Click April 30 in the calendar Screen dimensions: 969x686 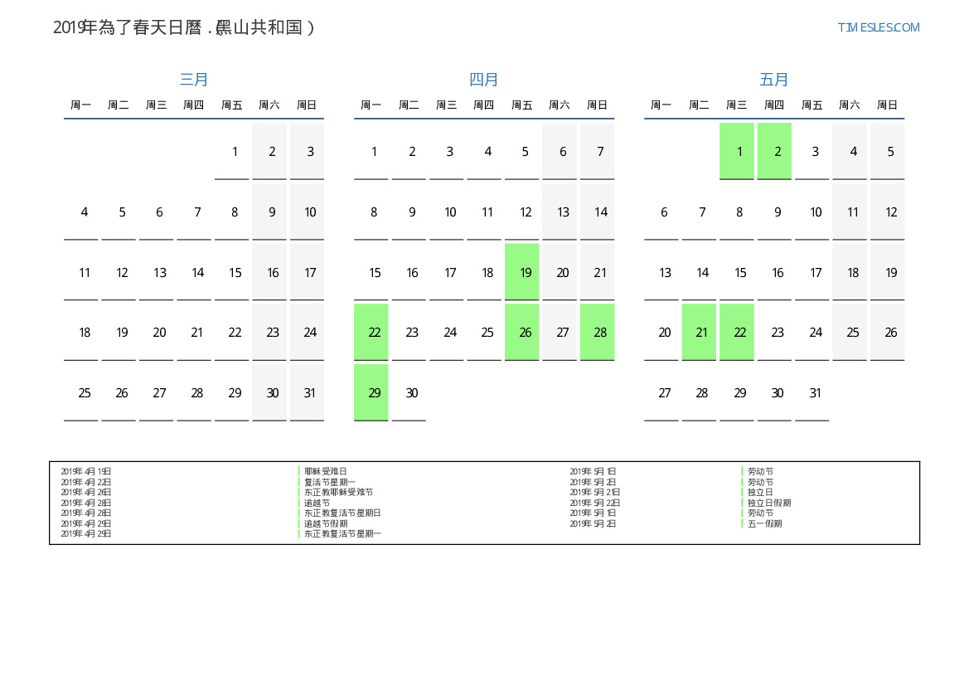click(x=409, y=393)
